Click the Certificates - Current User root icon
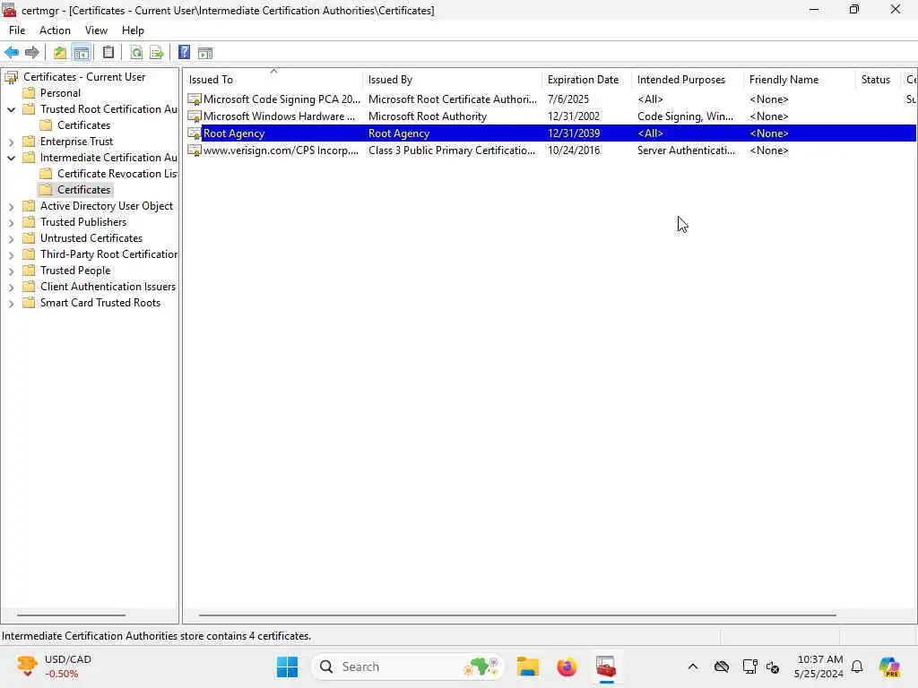This screenshot has height=688, width=918. pos(11,77)
